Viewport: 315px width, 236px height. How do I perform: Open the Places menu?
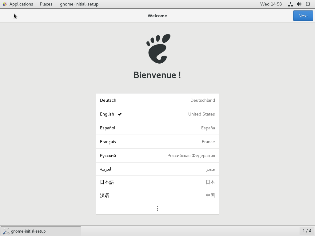[x=46, y=4]
